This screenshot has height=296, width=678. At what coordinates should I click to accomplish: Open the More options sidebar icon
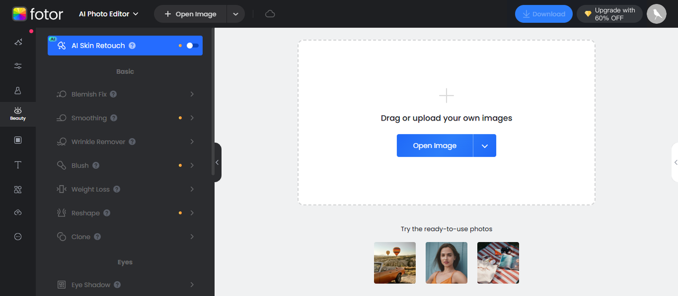point(18,236)
